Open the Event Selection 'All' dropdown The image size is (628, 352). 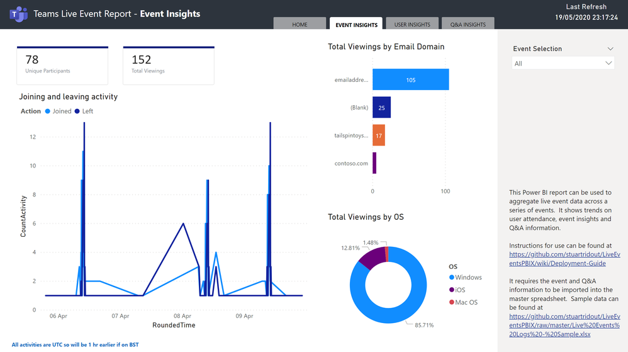point(563,64)
